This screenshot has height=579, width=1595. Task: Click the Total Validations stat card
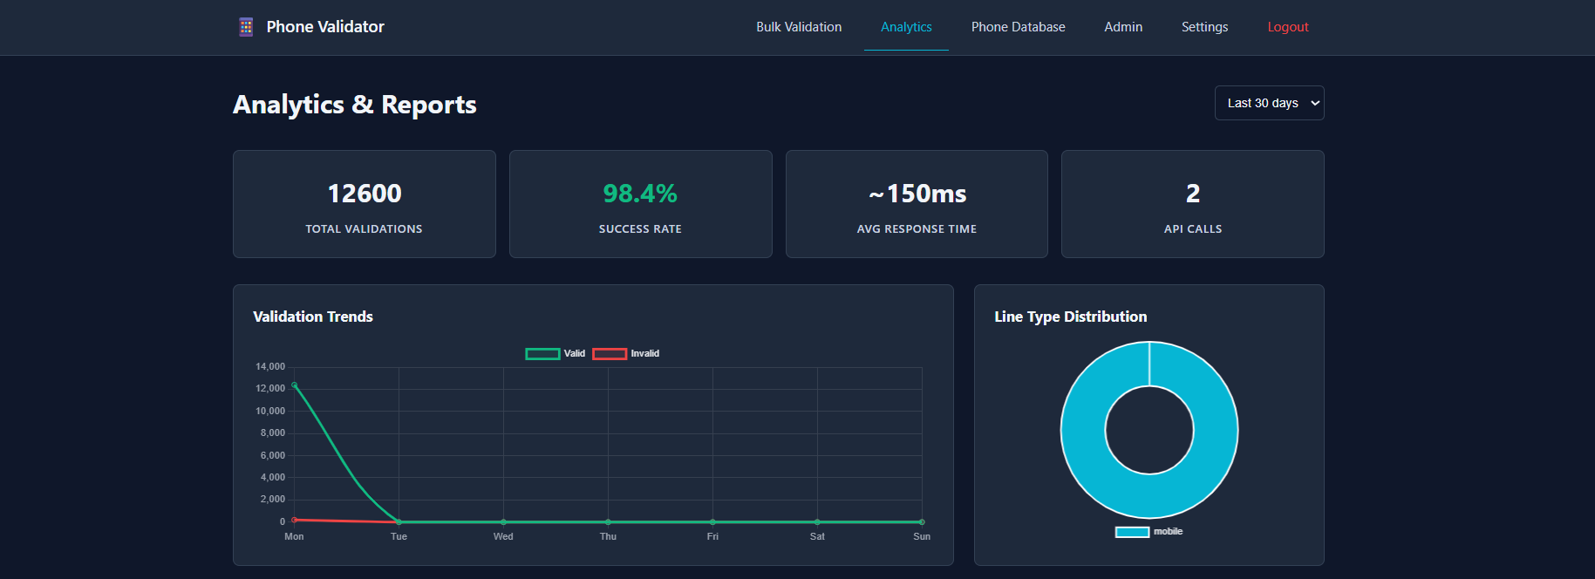click(364, 204)
